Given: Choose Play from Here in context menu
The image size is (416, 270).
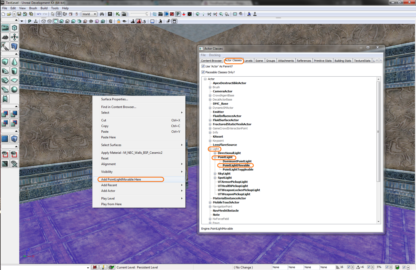Looking at the screenshot, I should click(x=139, y=204).
